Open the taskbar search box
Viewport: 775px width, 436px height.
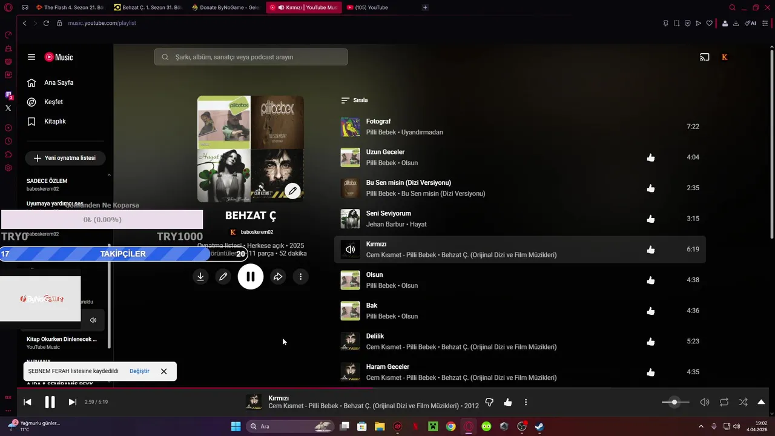point(291,426)
